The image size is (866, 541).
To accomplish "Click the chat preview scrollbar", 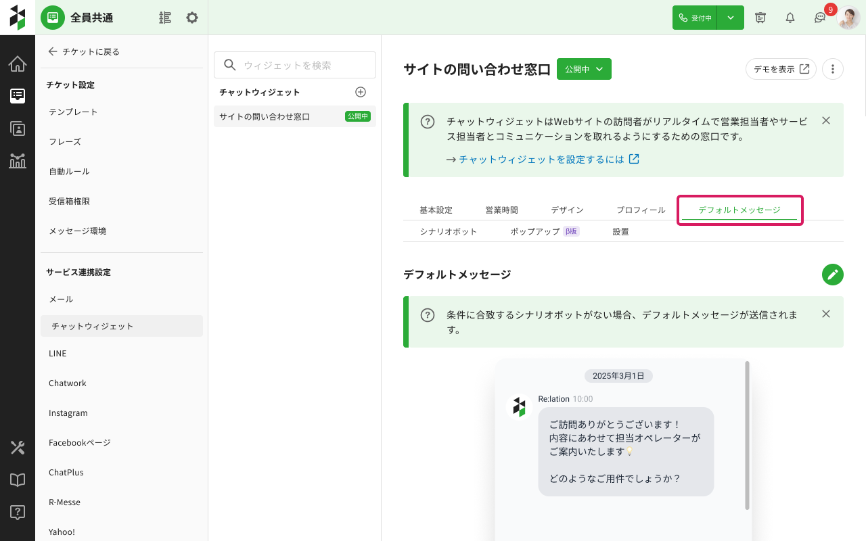I will coord(747,436).
